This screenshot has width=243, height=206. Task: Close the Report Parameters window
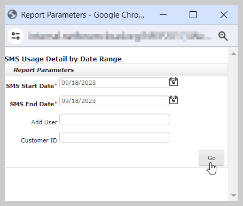click(x=224, y=15)
